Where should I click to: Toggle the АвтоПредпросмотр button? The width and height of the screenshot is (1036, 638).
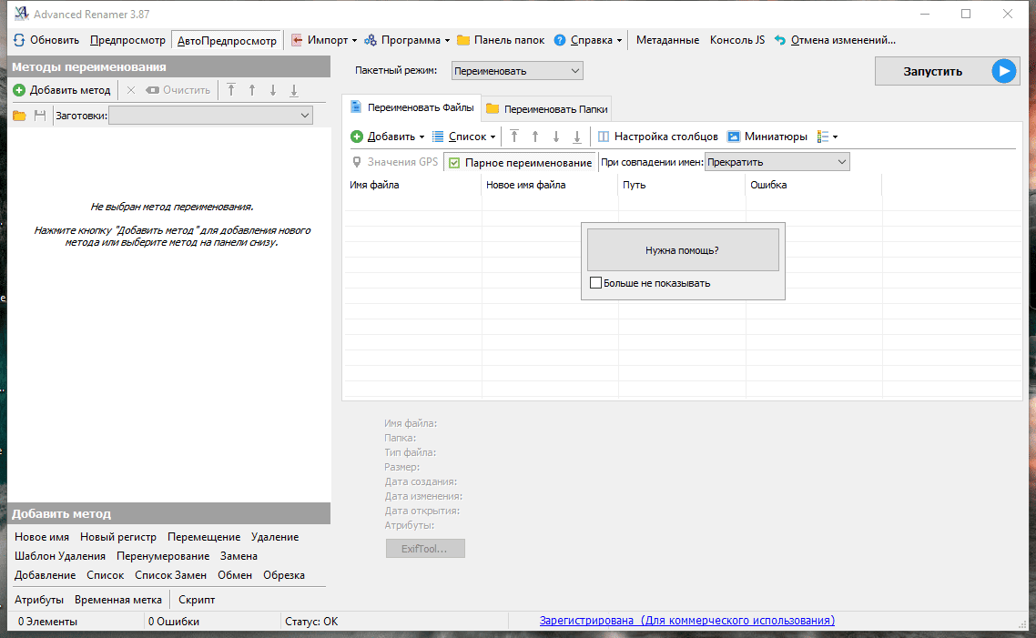pyautogui.click(x=227, y=40)
